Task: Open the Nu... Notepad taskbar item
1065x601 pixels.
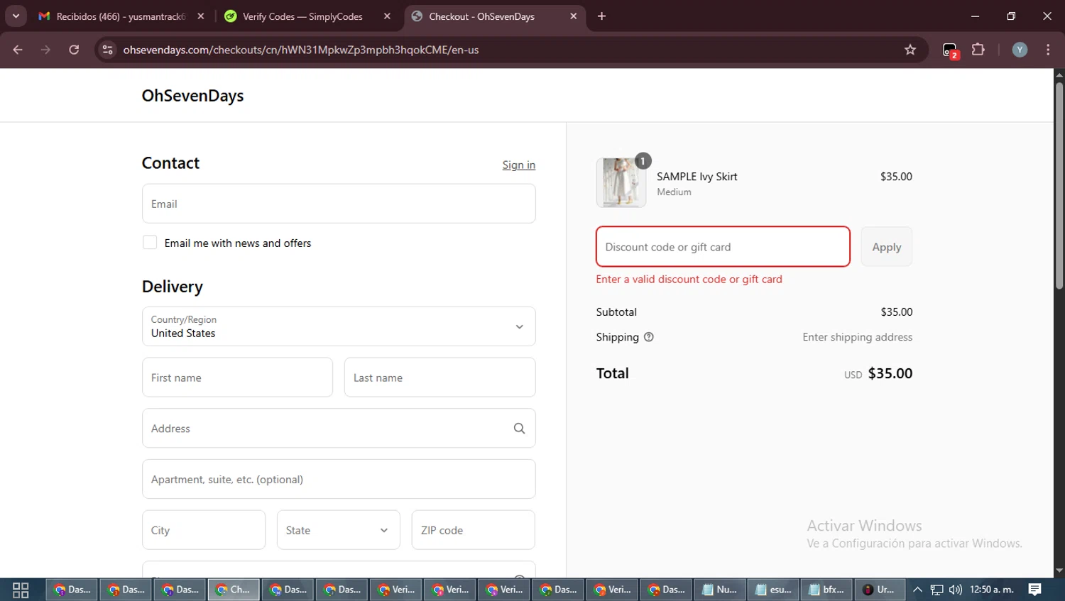Action: tap(719, 590)
